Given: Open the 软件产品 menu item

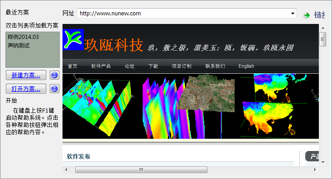Looking at the screenshot, I should pos(101,66).
